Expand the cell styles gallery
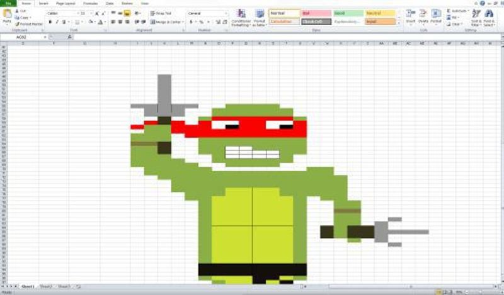This screenshot has height=295, width=504. pos(399,23)
